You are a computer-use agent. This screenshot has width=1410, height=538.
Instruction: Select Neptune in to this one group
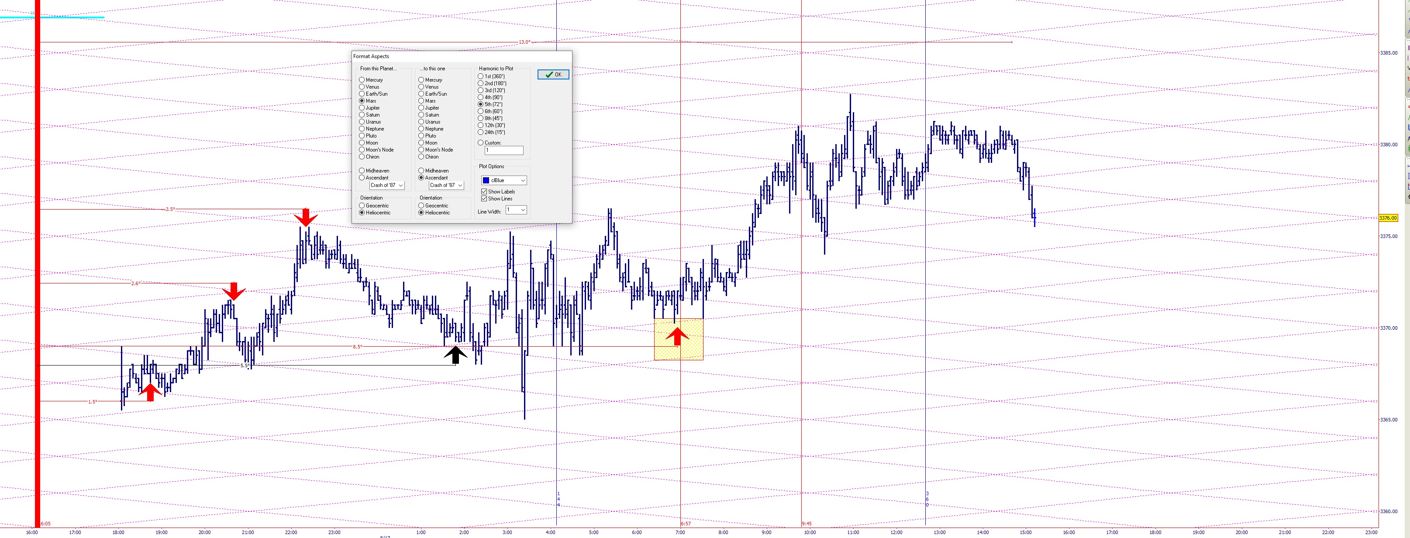click(431, 129)
